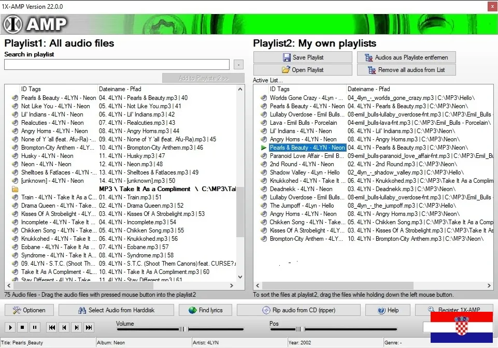Jump to the first track in playlist
Viewport: 498px width, 348px height.
pyautogui.click(x=52, y=327)
